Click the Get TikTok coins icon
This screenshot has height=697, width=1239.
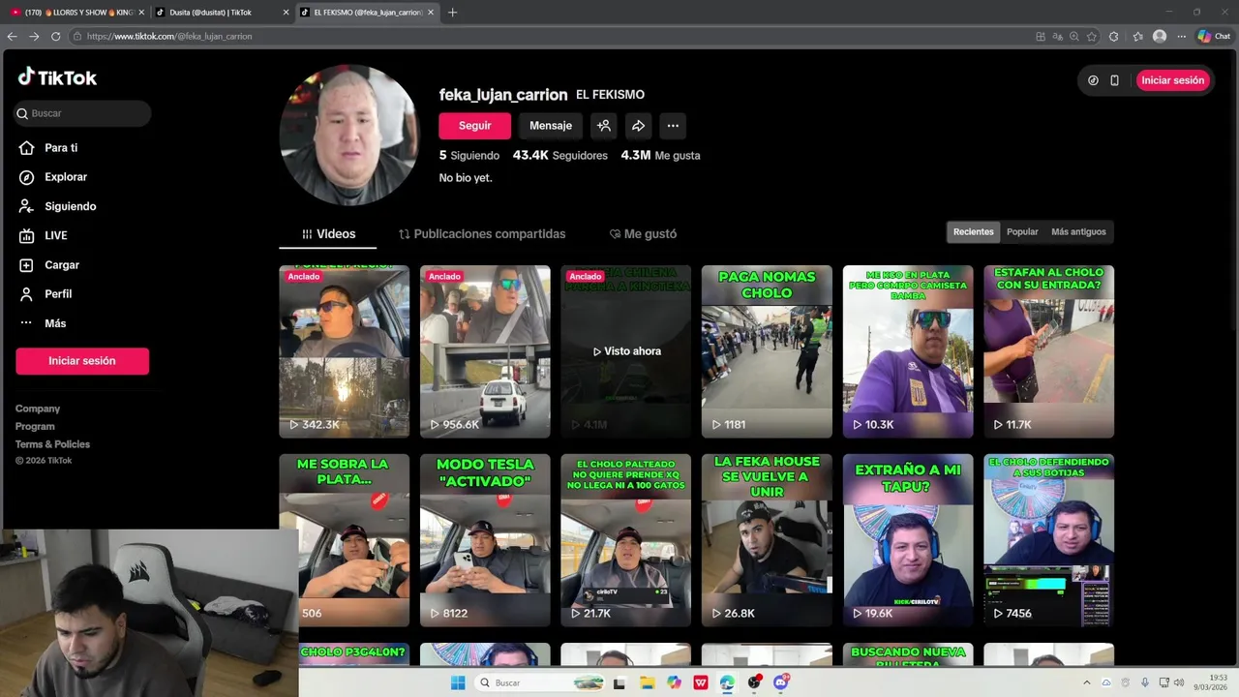pyautogui.click(x=1093, y=80)
